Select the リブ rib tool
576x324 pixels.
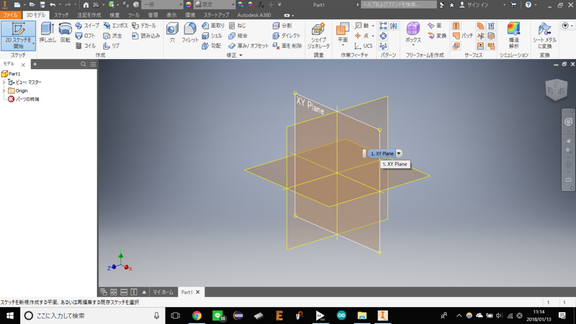[x=111, y=46]
